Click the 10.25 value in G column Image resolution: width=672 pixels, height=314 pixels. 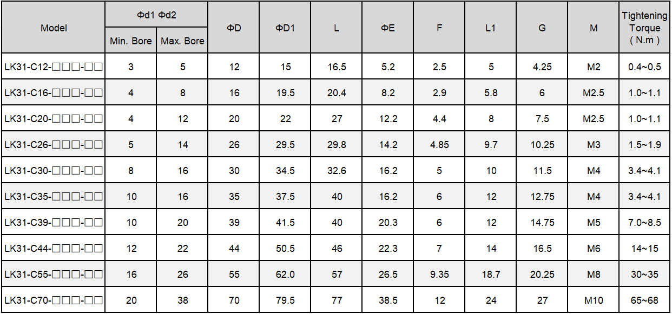coord(542,145)
